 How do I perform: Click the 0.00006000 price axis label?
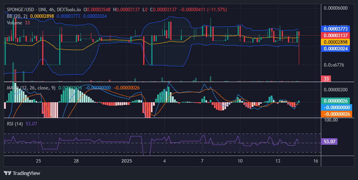(x=336, y=8)
